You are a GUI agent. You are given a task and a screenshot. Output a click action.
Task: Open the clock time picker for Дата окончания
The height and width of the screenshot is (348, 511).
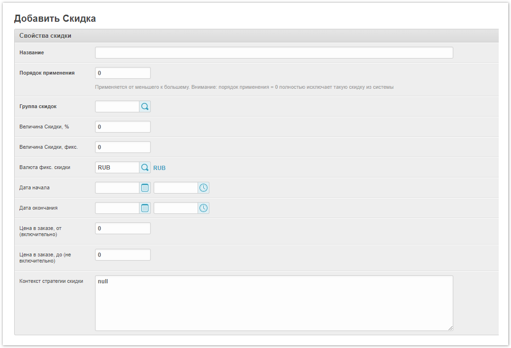[203, 208]
